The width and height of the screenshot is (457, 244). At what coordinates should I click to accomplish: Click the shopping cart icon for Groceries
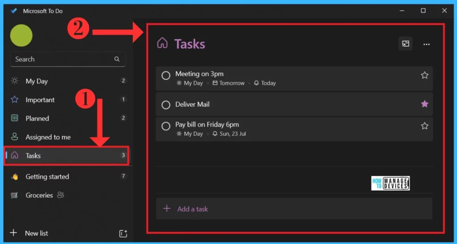pos(15,195)
